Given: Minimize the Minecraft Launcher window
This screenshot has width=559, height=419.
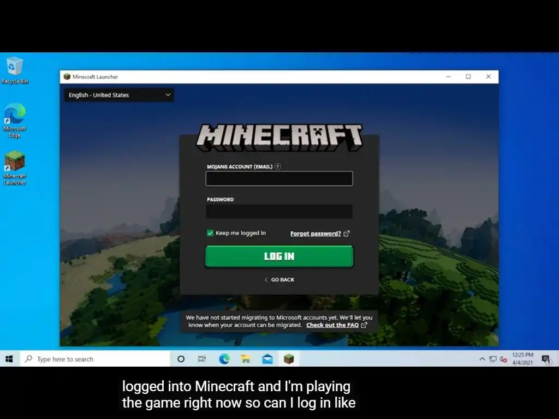Looking at the screenshot, I should coord(449,76).
